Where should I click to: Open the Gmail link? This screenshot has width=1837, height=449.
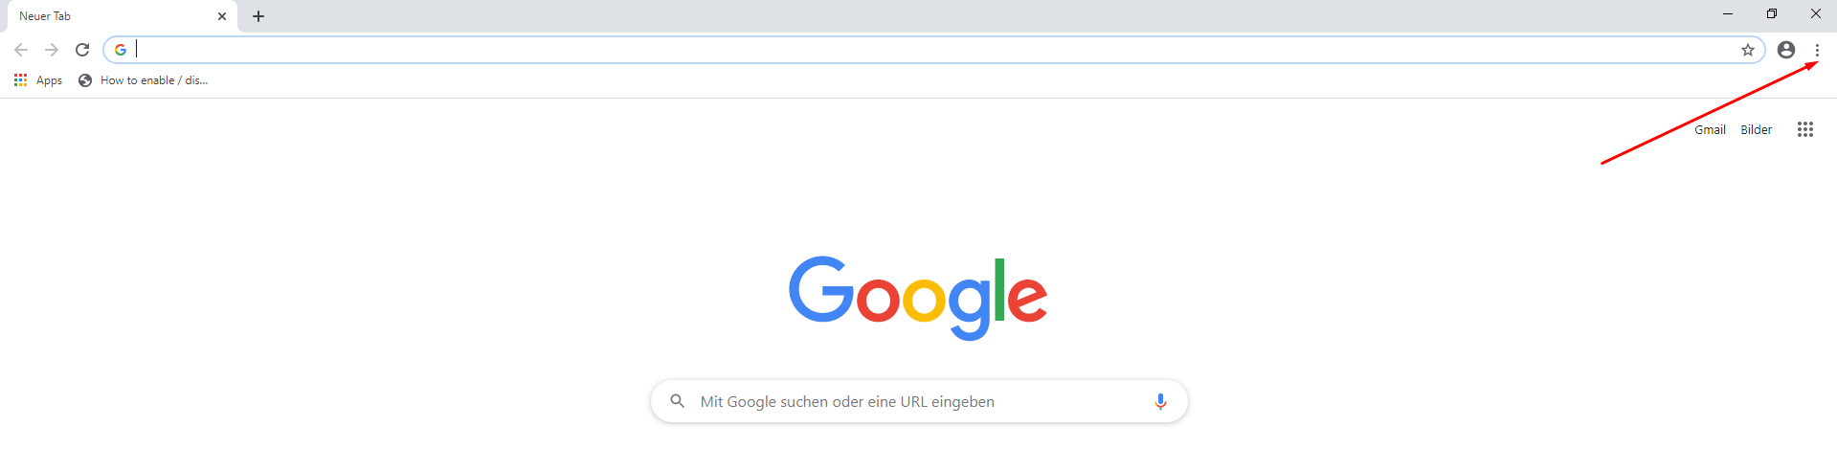point(1710,129)
